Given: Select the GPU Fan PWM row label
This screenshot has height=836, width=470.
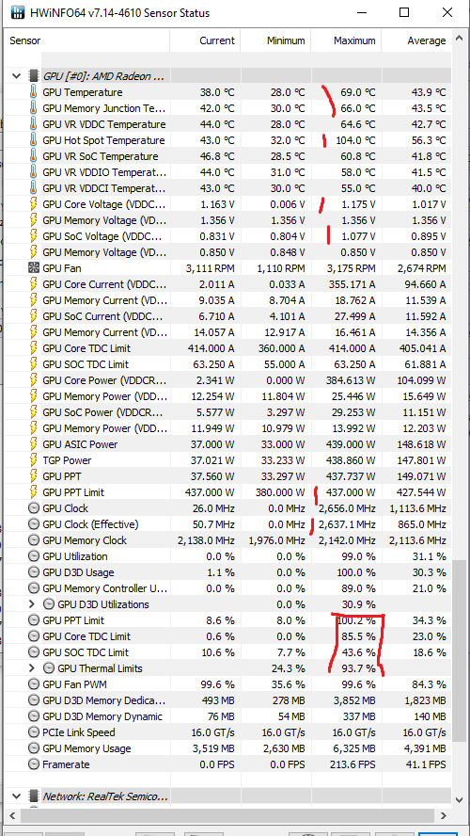Looking at the screenshot, I should click(x=75, y=684).
